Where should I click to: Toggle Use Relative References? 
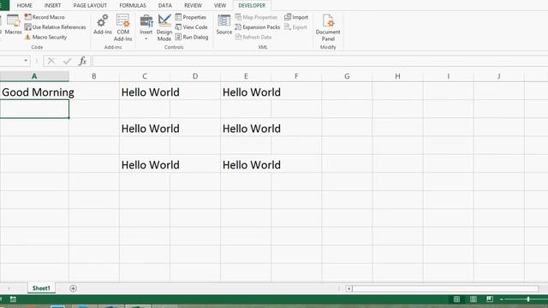point(55,27)
